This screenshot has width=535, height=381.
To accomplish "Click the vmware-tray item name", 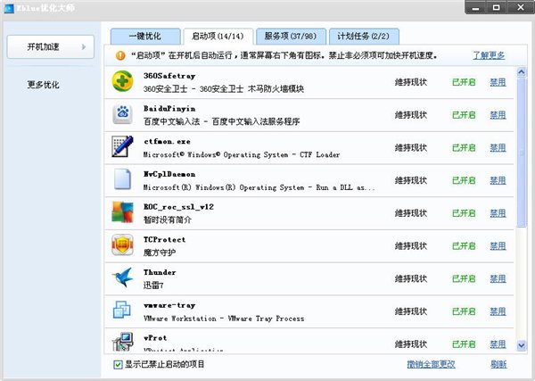I will [169, 305].
